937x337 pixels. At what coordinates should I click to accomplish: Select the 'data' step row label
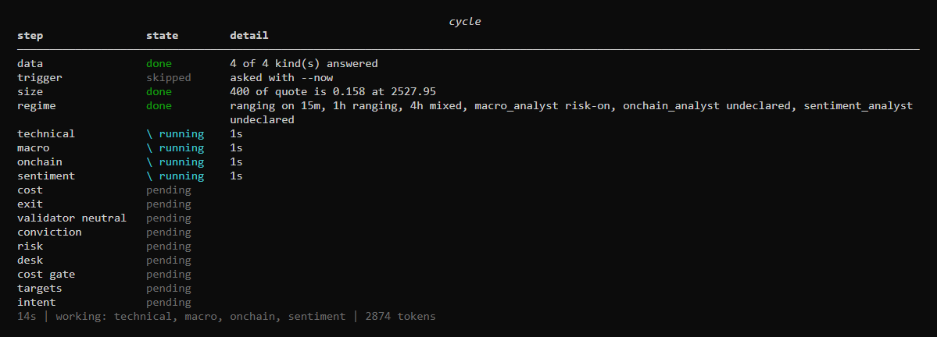pyautogui.click(x=30, y=63)
